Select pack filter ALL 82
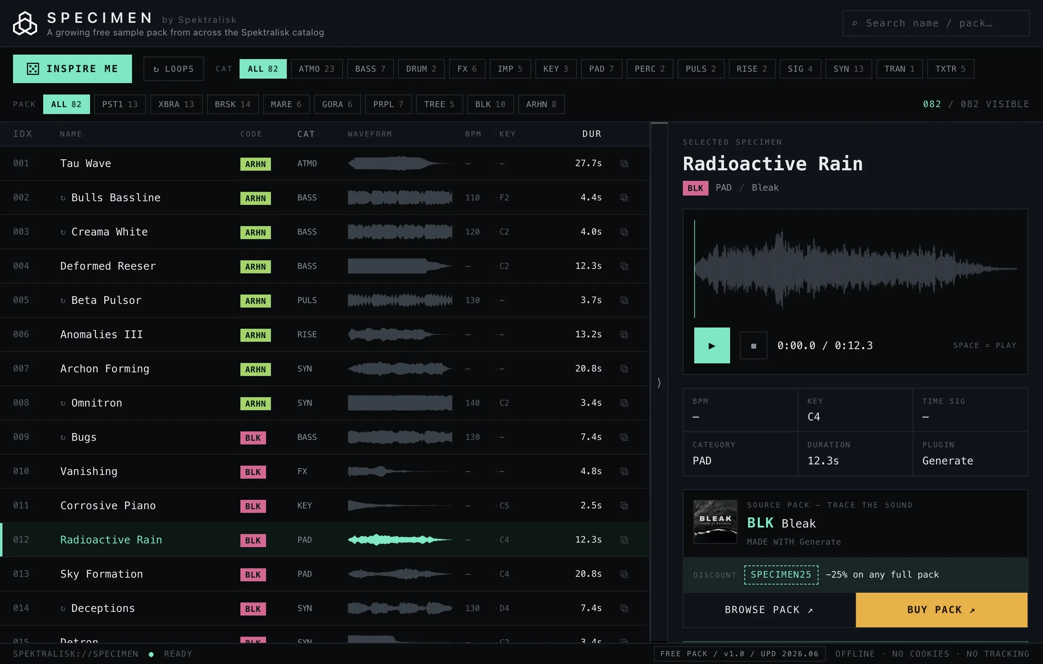Image resolution: width=1043 pixels, height=664 pixels. pyautogui.click(x=66, y=104)
